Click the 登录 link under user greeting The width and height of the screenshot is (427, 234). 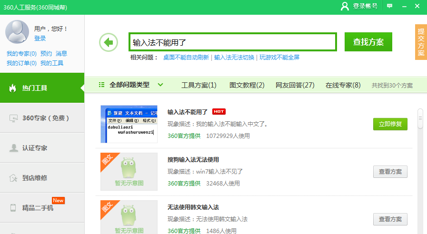click(40, 39)
